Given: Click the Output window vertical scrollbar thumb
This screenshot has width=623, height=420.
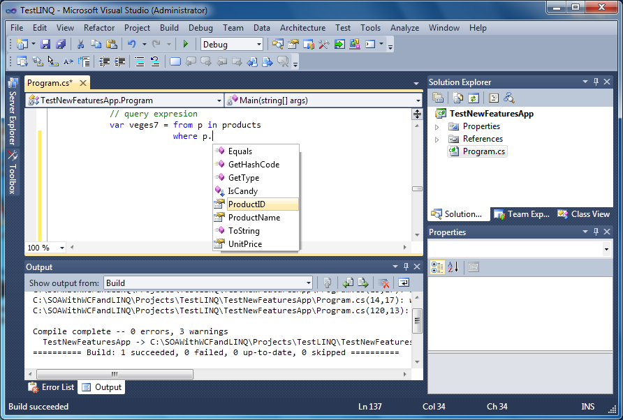Looking at the screenshot, I should pyautogui.click(x=417, y=320).
